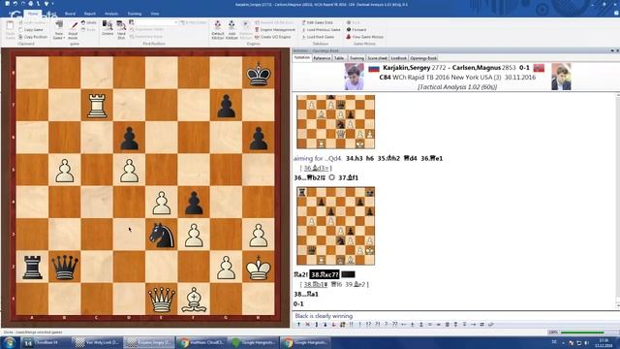
Task: Open the New Game dropdown
Action: click(59, 30)
